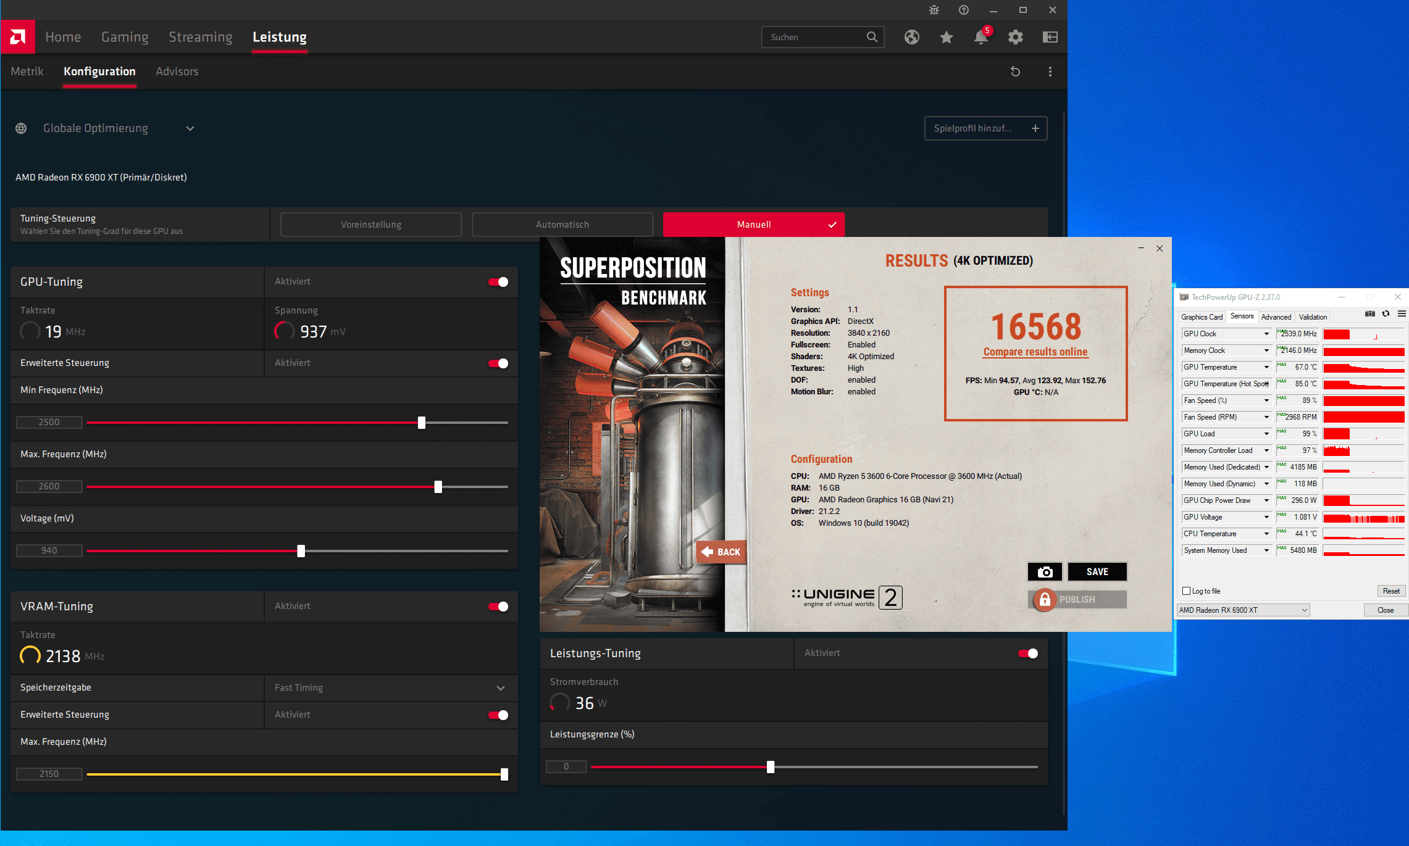Click the Unigine 2 engine logo

847,597
